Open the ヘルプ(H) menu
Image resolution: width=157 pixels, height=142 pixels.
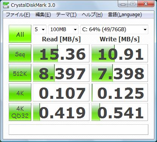(x=92, y=15)
